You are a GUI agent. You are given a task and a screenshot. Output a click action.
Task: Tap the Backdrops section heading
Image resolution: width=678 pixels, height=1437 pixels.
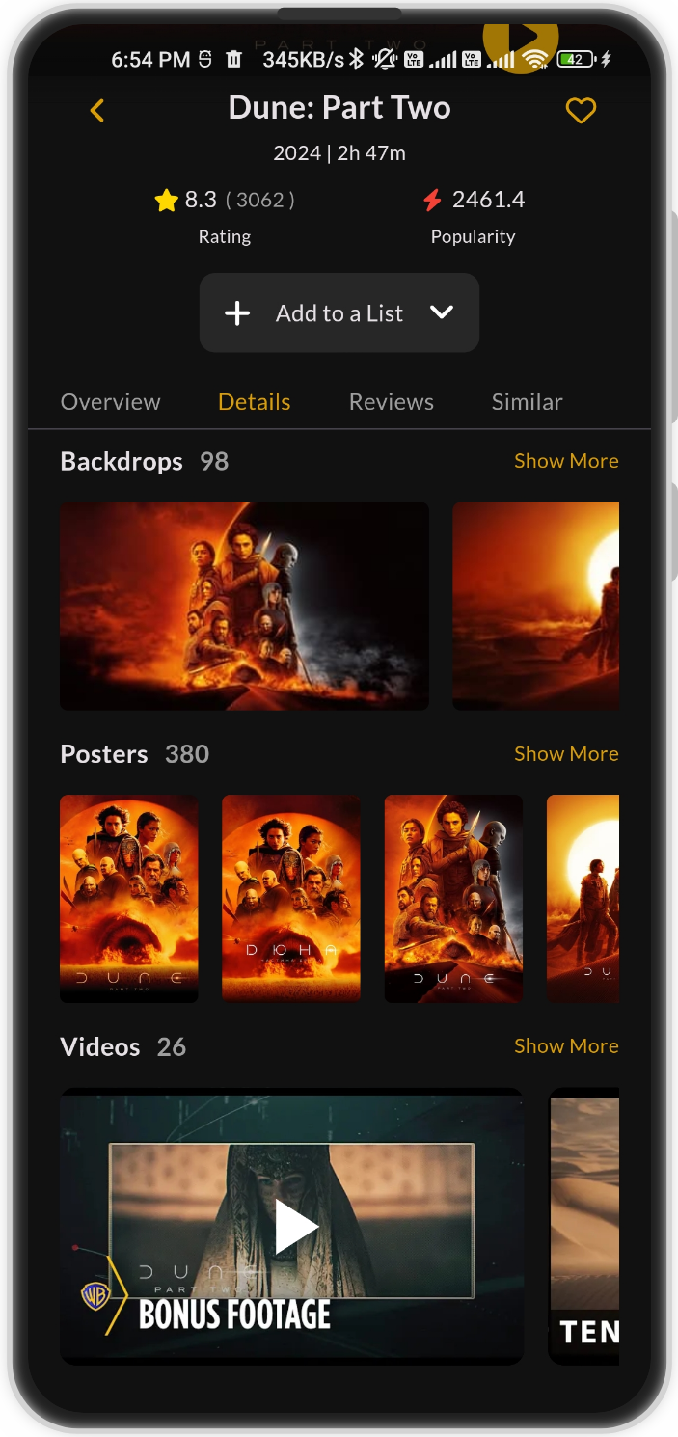(x=122, y=462)
